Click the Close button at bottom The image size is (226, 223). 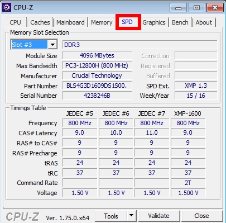tap(201, 216)
